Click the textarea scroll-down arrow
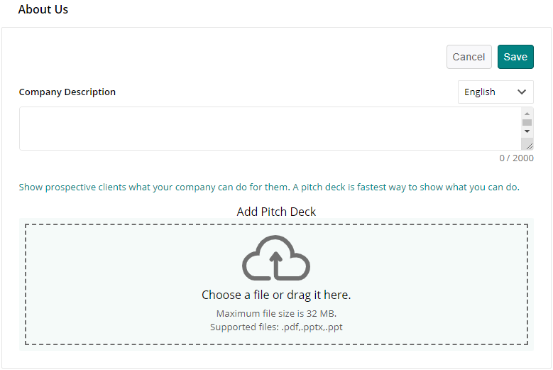 (x=527, y=131)
